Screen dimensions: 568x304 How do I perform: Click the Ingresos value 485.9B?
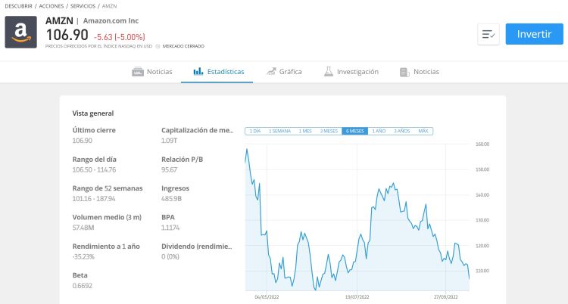pos(171,199)
